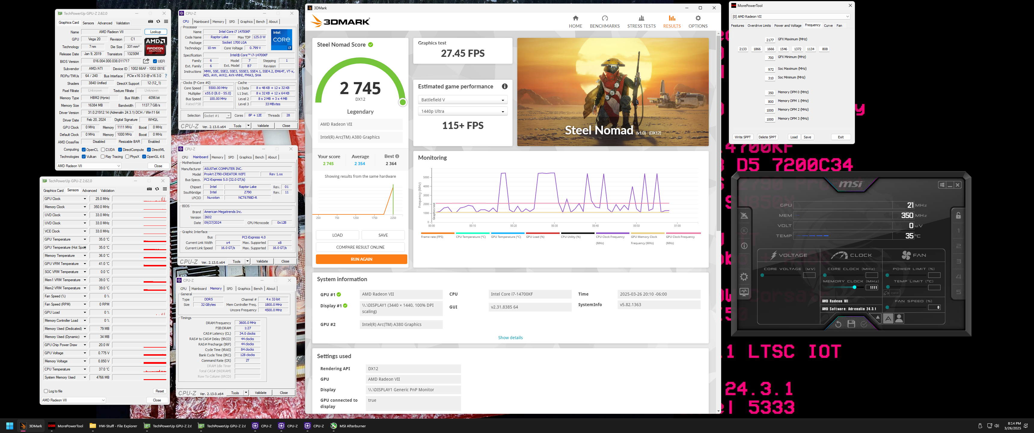Enable the CUDA checkbox
This screenshot has width=1034, height=433.
click(102, 149)
